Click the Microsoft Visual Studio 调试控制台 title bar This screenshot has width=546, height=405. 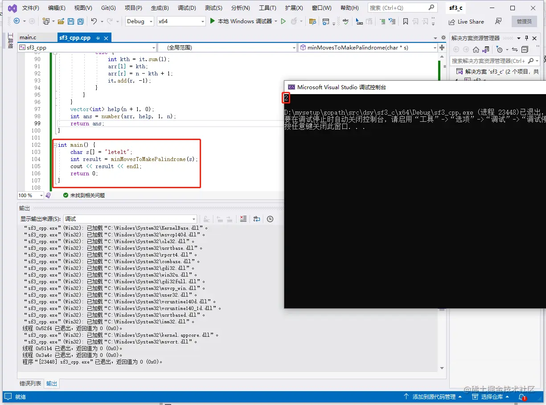point(415,87)
